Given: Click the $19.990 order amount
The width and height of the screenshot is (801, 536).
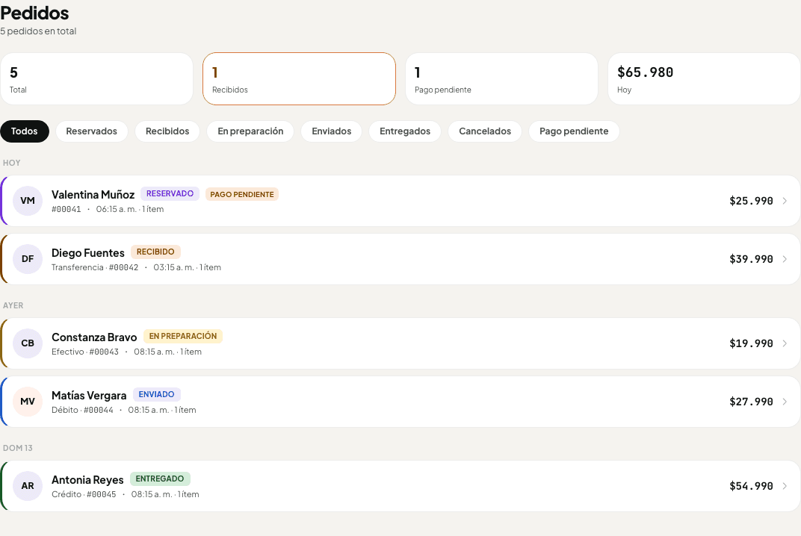Looking at the screenshot, I should pos(751,343).
